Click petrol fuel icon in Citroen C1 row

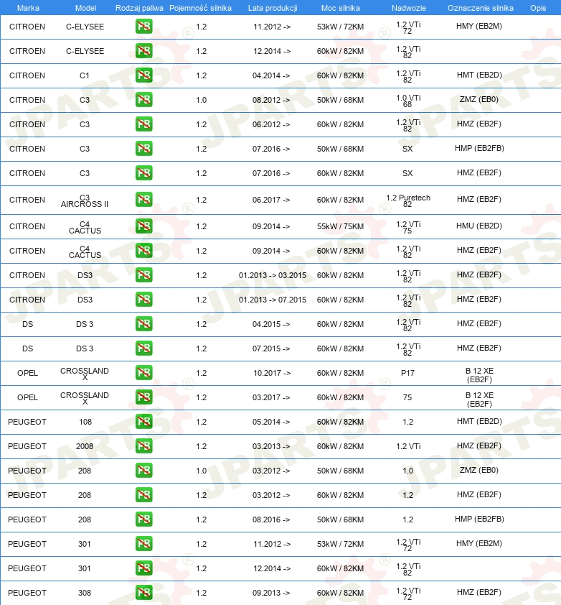143,75
